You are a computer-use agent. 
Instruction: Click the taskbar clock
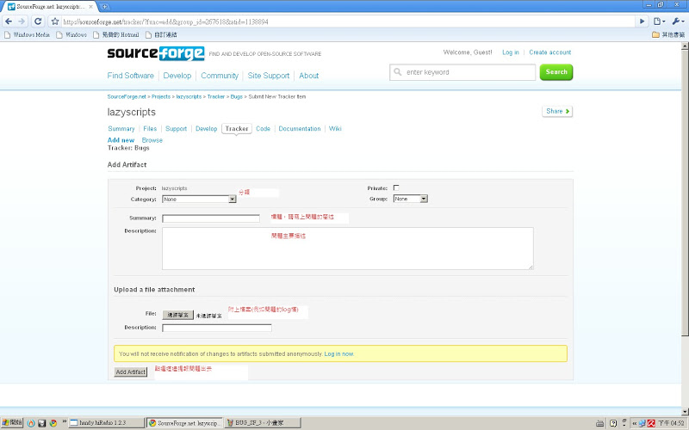671,423
